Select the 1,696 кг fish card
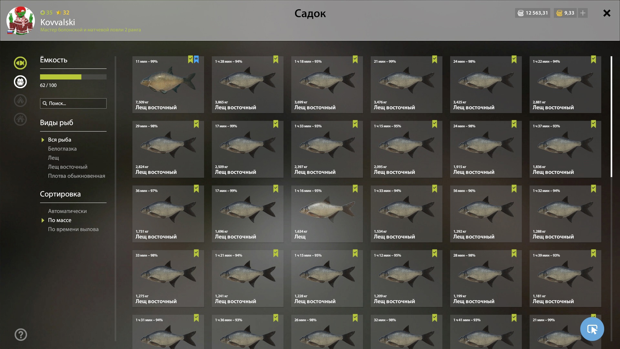 (248, 214)
